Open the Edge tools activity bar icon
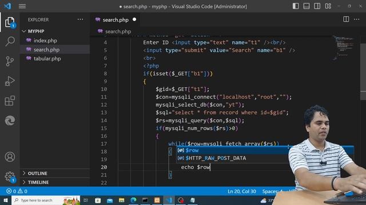This screenshot has height=205, width=366. 10,120
